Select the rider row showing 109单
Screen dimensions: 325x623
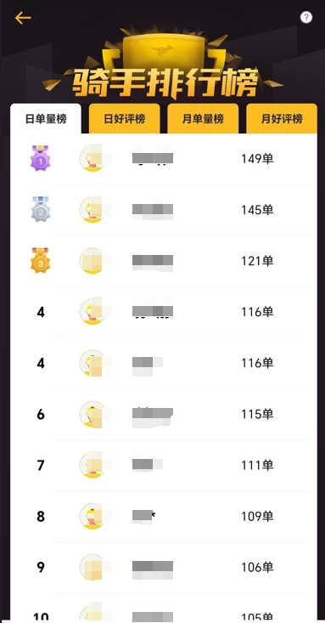coord(164,517)
